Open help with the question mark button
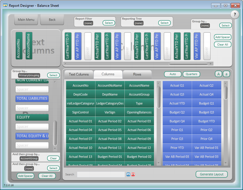Image resolution: width=243 pixels, height=190 pixels. click(235, 14)
